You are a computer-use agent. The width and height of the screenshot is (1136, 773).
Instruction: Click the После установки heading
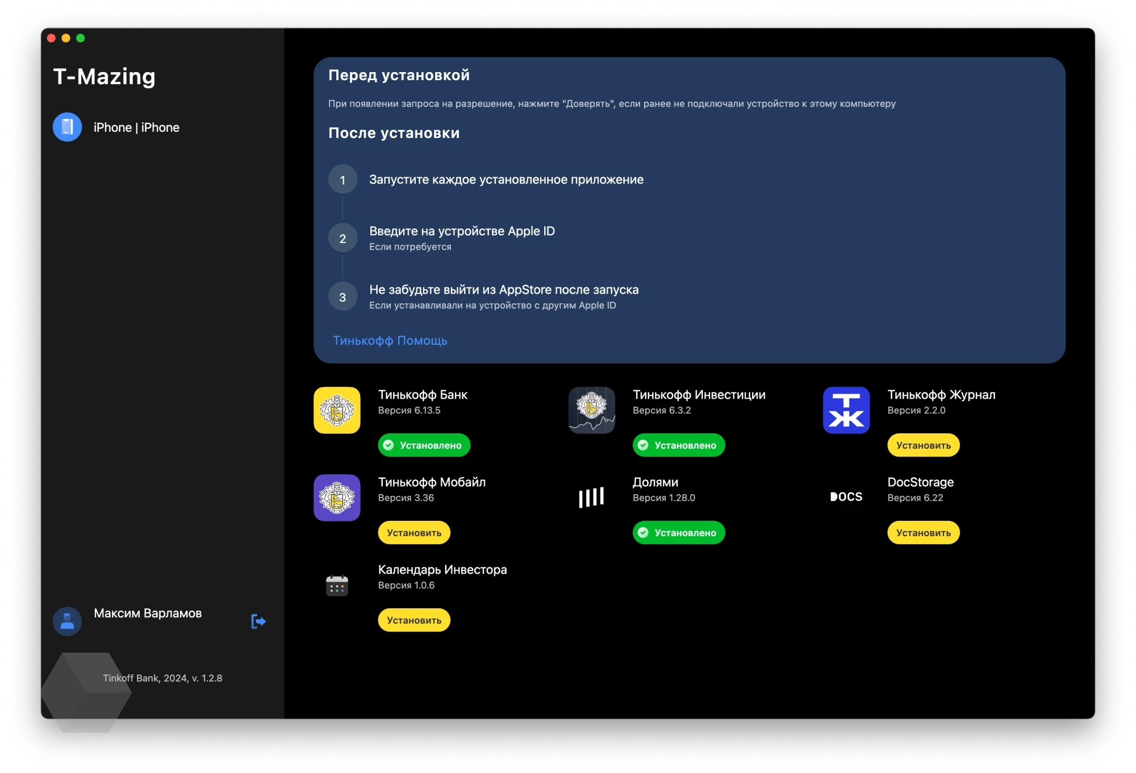394,133
